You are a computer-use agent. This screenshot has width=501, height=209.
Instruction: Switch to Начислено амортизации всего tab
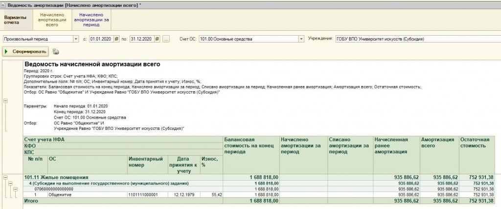coord(52,20)
